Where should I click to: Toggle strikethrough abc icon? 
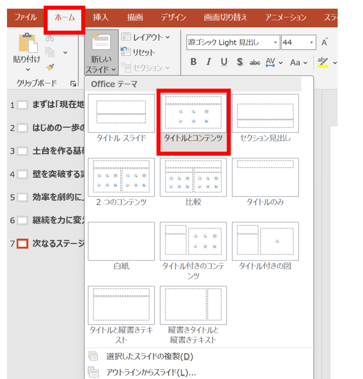(x=255, y=63)
